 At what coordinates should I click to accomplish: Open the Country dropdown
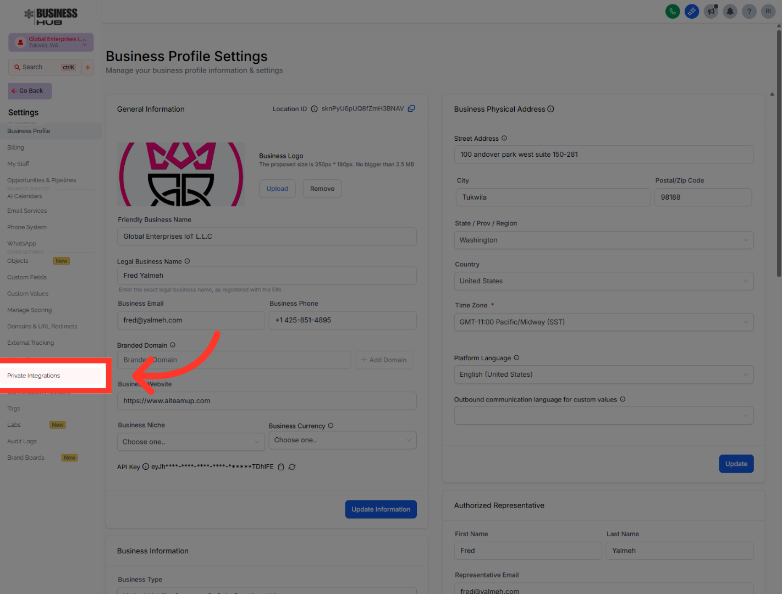point(604,281)
